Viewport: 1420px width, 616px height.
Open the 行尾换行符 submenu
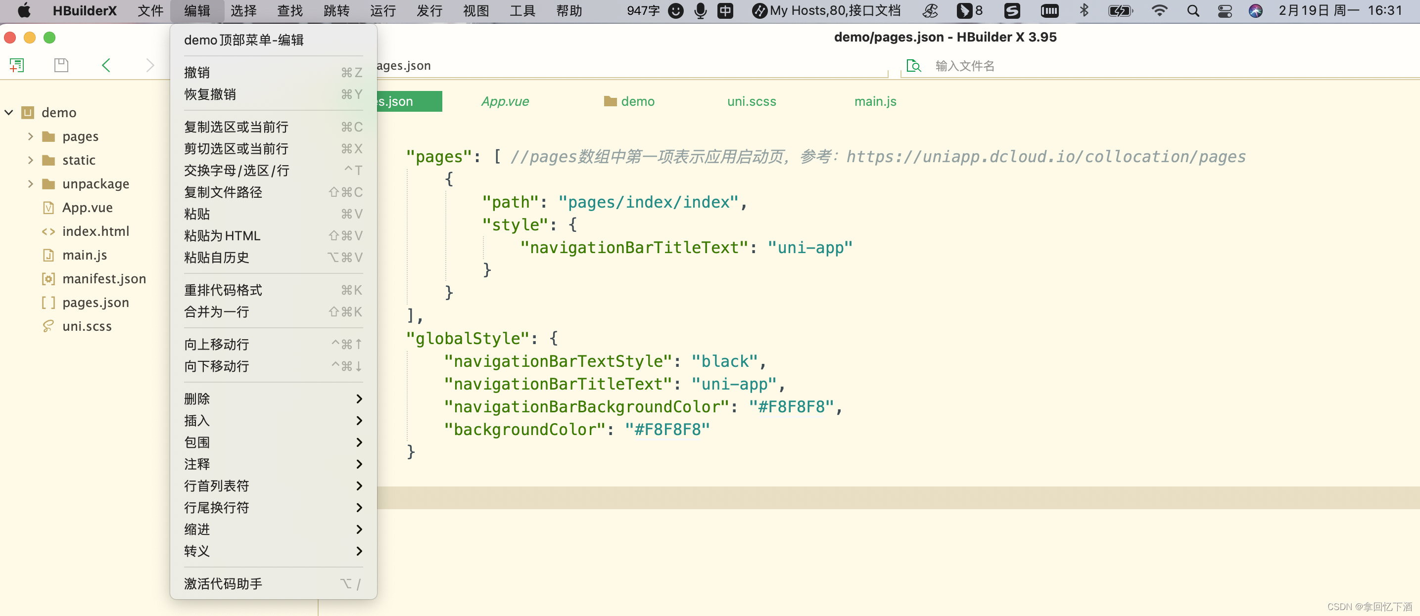[274, 507]
